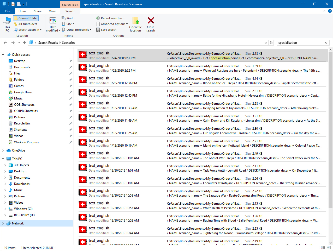
Task: Click Open file location icon
Action: click(x=135, y=21)
